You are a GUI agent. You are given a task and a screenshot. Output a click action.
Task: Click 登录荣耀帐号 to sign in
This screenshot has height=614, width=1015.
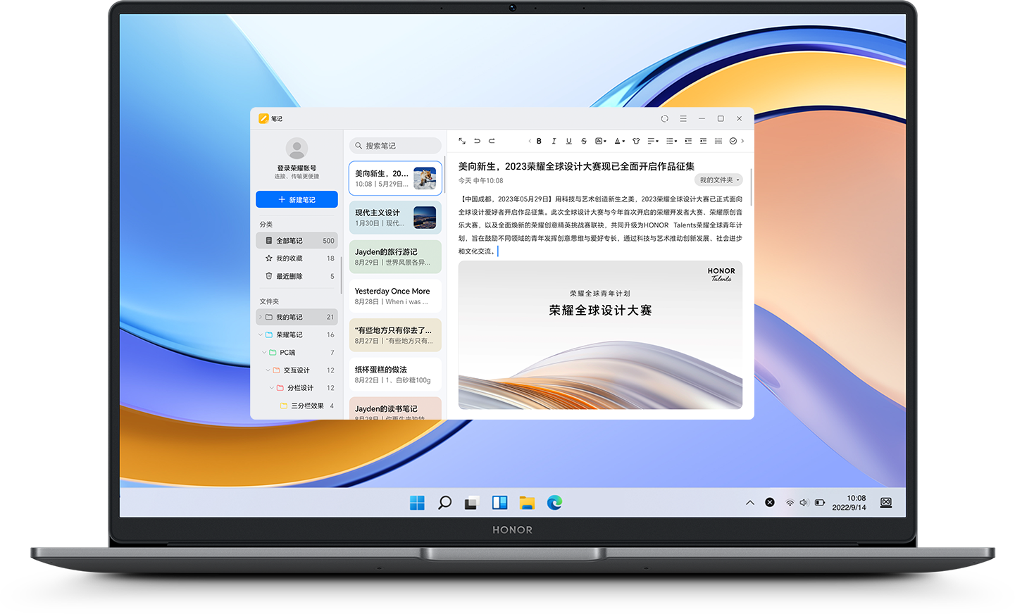coord(297,168)
